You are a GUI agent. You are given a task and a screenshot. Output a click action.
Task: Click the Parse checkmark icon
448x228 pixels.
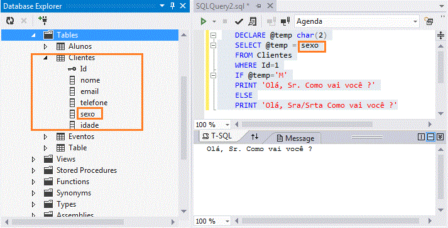(x=239, y=21)
